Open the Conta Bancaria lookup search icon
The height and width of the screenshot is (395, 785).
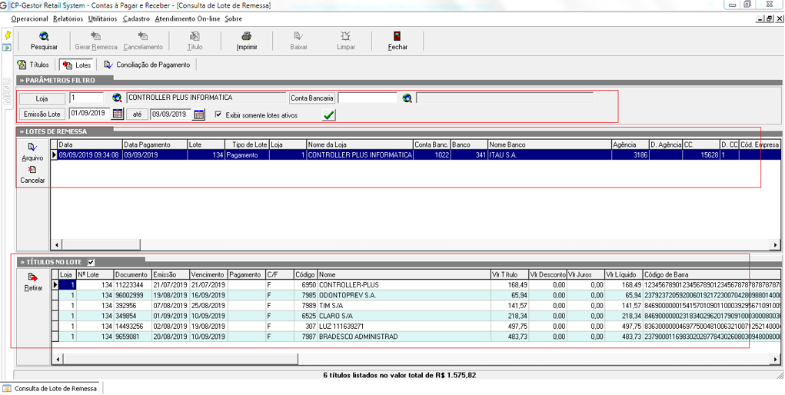point(407,98)
